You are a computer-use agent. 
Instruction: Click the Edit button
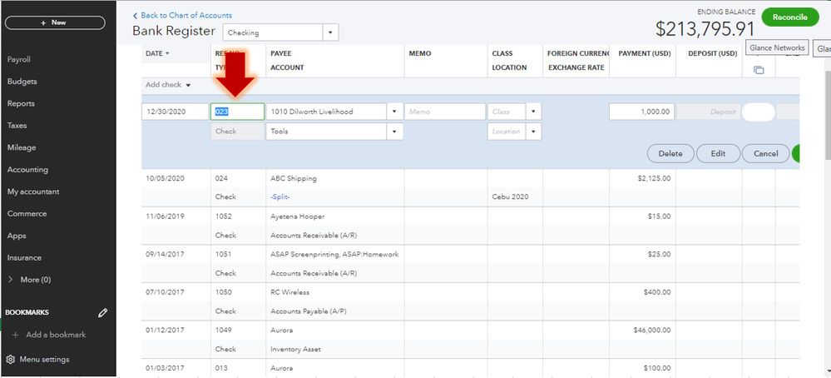(x=718, y=154)
